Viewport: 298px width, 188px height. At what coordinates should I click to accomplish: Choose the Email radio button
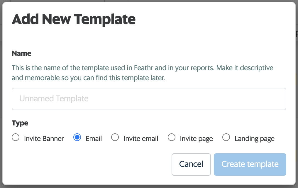click(x=77, y=137)
